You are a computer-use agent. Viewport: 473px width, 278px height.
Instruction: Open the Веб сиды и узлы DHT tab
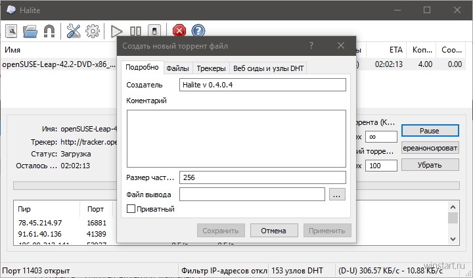click(269, 68)
